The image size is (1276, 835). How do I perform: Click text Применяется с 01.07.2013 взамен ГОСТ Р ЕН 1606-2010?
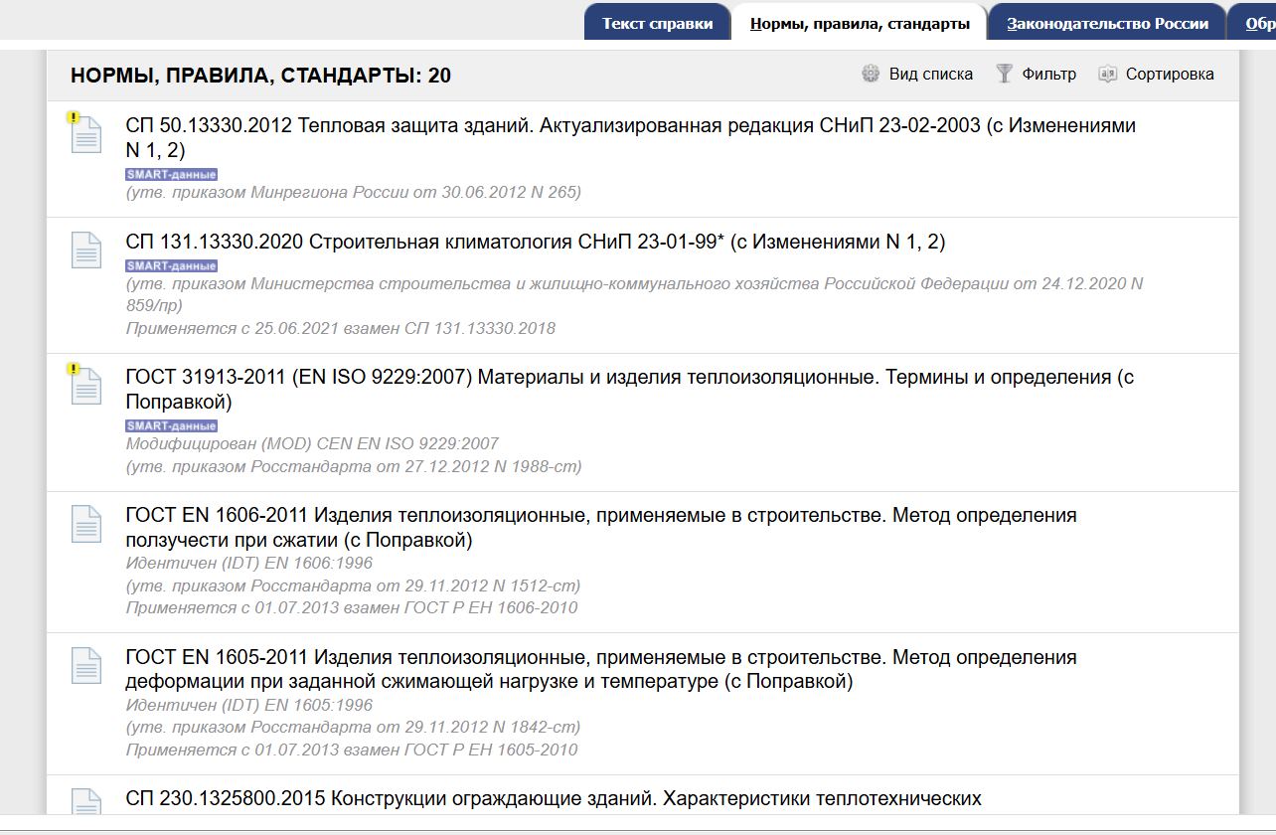click(352, 607)
